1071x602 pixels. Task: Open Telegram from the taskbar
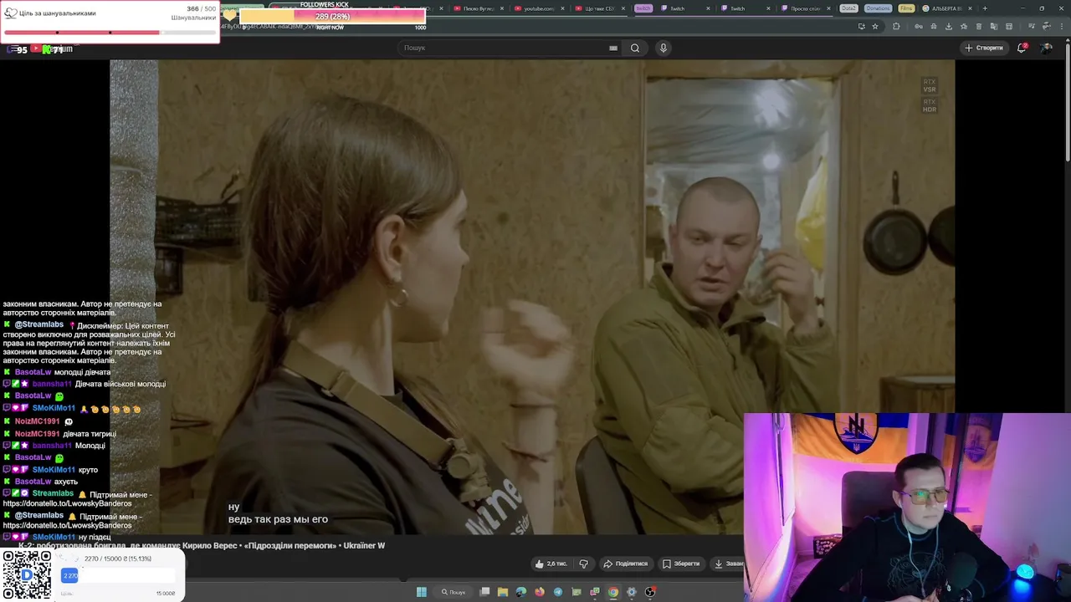point(558,592)
